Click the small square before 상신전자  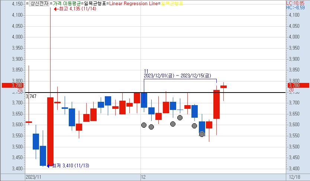(27, 3)
